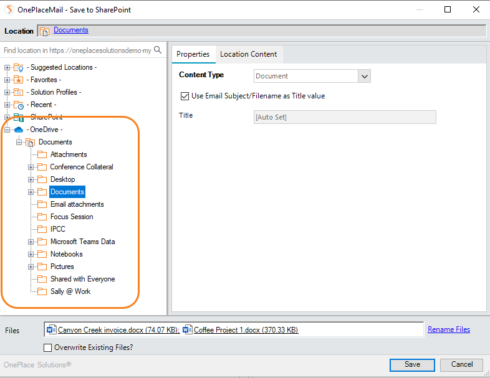Expand the Desktop folder node
Screen dimensions: 490x378
click(31, 179)
